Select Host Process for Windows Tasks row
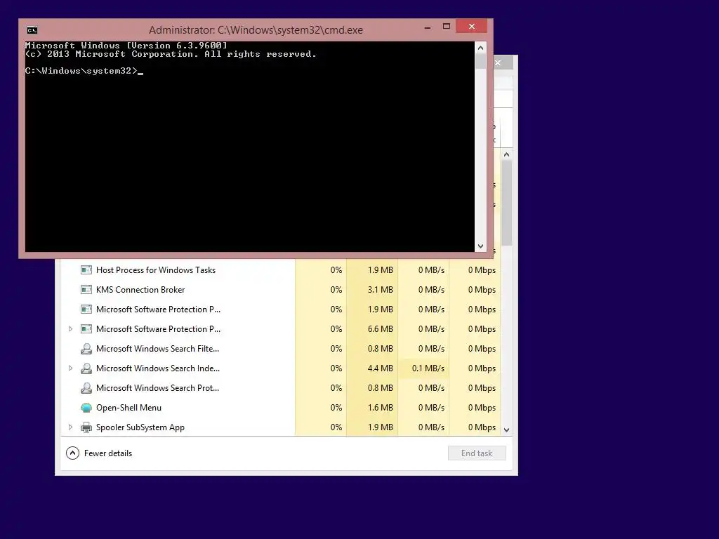Screen dimensions: 719x539 coord(280,270)
